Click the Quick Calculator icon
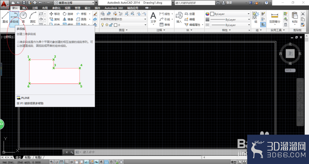 pyautogui.click(x=285, y=25)
